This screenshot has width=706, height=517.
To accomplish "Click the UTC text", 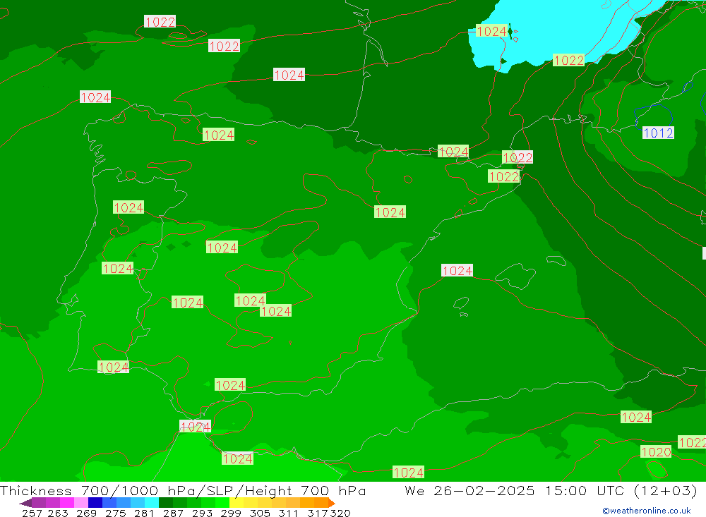I will coord(611,490).
